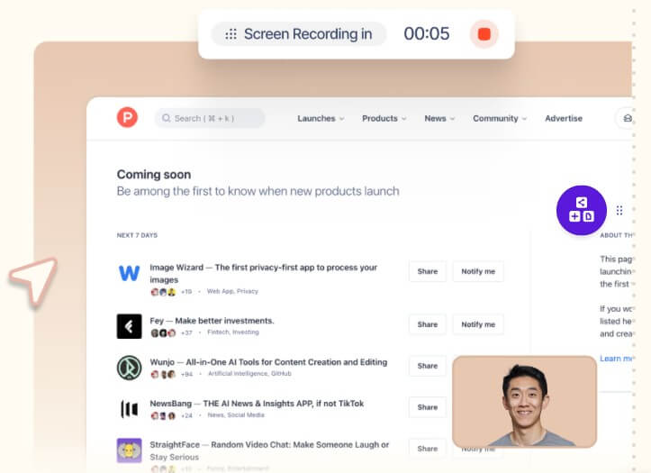This screenshot has height=473, width=651.
Task: Click Fey follower avatars
Action: [163, 332]
